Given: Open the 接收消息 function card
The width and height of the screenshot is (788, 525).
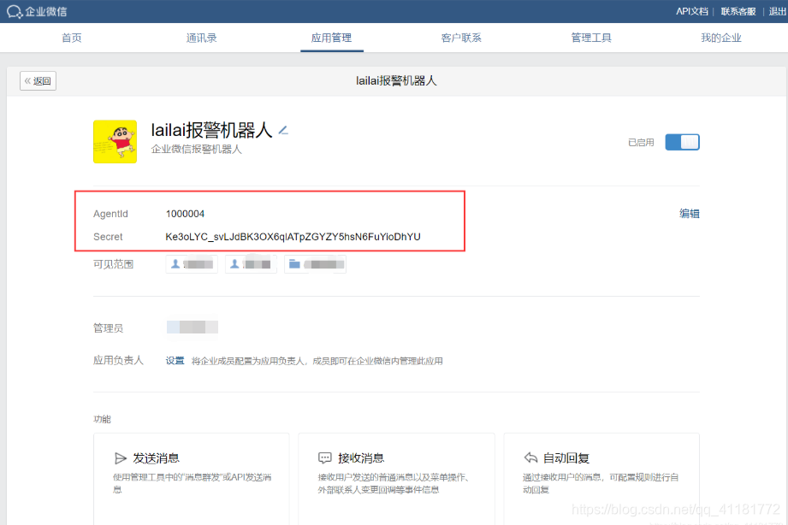Looking at the screenshot, I should click(396, 478).
